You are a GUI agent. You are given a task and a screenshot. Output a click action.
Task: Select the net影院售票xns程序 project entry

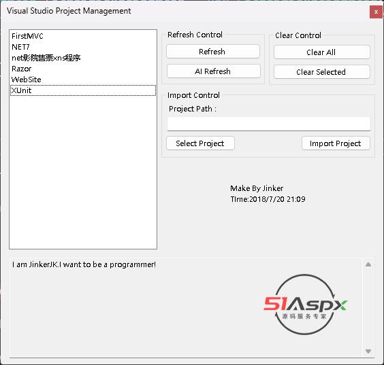[x=83, y=58]
